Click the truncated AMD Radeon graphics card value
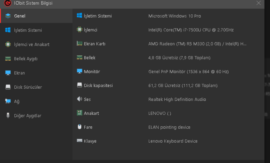This screenshot has width=270, height=163. click(197, 44)
